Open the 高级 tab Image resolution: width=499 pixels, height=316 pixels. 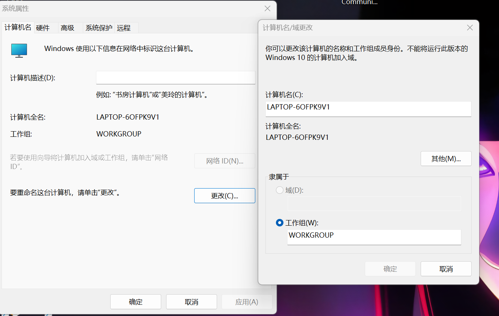pyautogui.click(x=67, y=28)
